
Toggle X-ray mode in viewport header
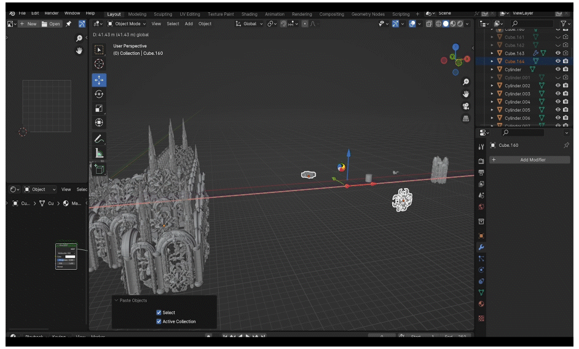428,23
